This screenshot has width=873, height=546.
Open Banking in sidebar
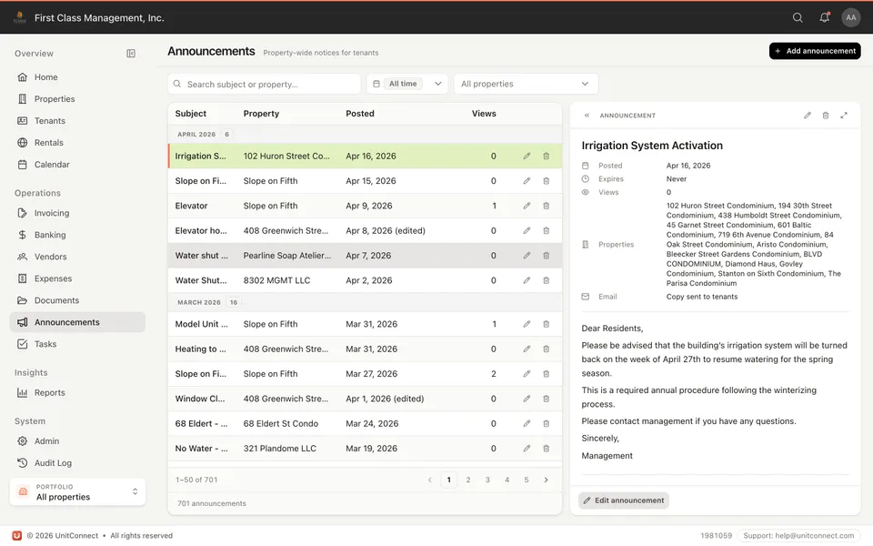click(x=77, y=235)
